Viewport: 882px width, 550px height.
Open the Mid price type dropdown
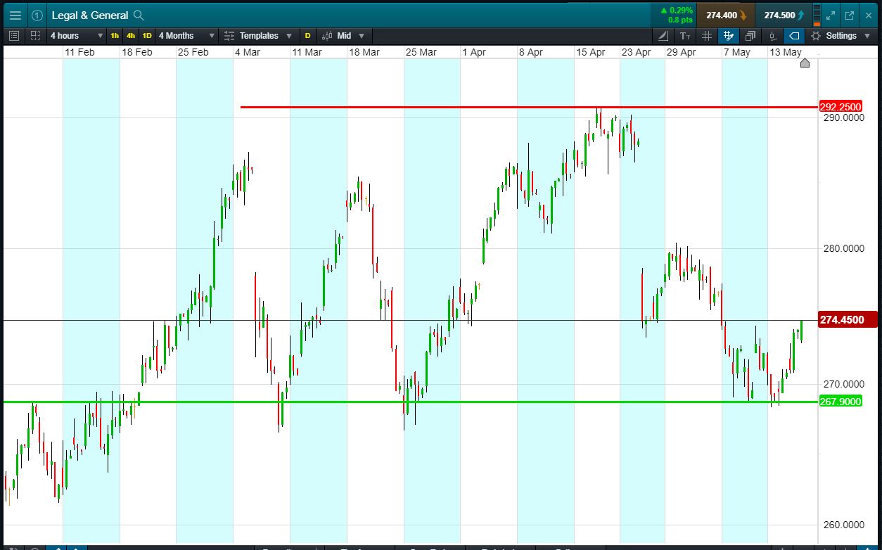(343, 35)
